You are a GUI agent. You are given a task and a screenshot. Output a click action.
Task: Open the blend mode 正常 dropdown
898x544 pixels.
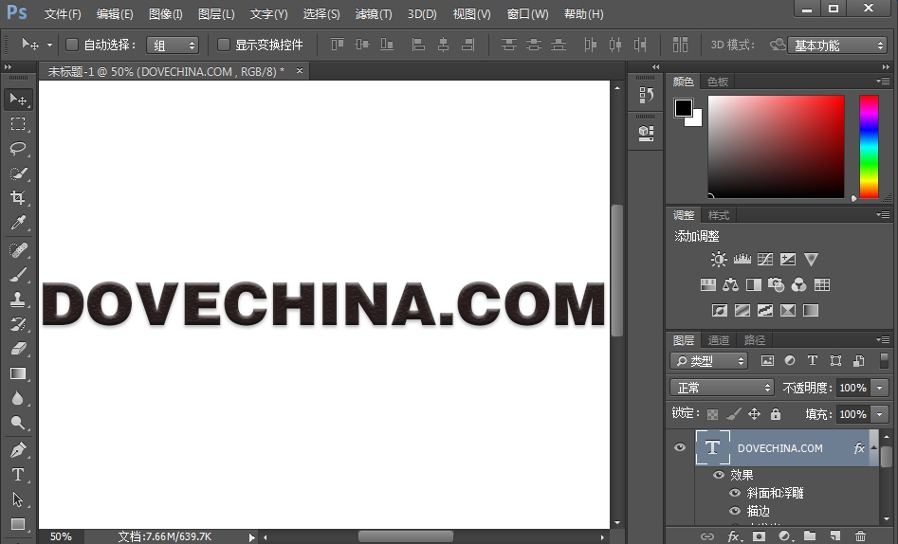point(723,388)
